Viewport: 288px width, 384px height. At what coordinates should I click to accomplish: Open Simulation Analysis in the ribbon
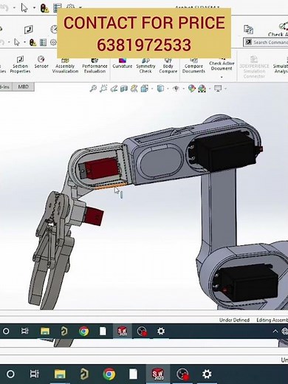pyautogui.click(x=281, y=66)
